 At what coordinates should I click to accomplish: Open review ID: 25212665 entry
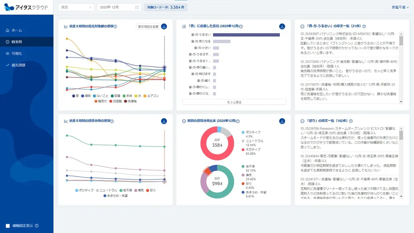[349, 69]
